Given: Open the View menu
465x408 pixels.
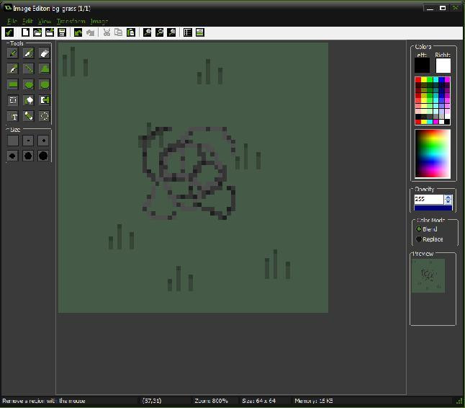Looking at the screenshot, I should pyautogui.click(x=45, y=22).
